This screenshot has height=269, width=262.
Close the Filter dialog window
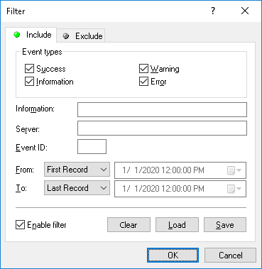click(x=245, y=11)
